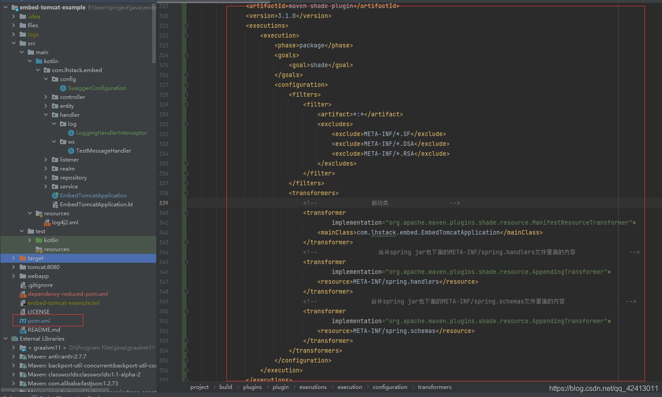The width and height of the screenshot is (662, 397).
Task: Expand the tomcat.8080 folder
Action: pos(13,267)
